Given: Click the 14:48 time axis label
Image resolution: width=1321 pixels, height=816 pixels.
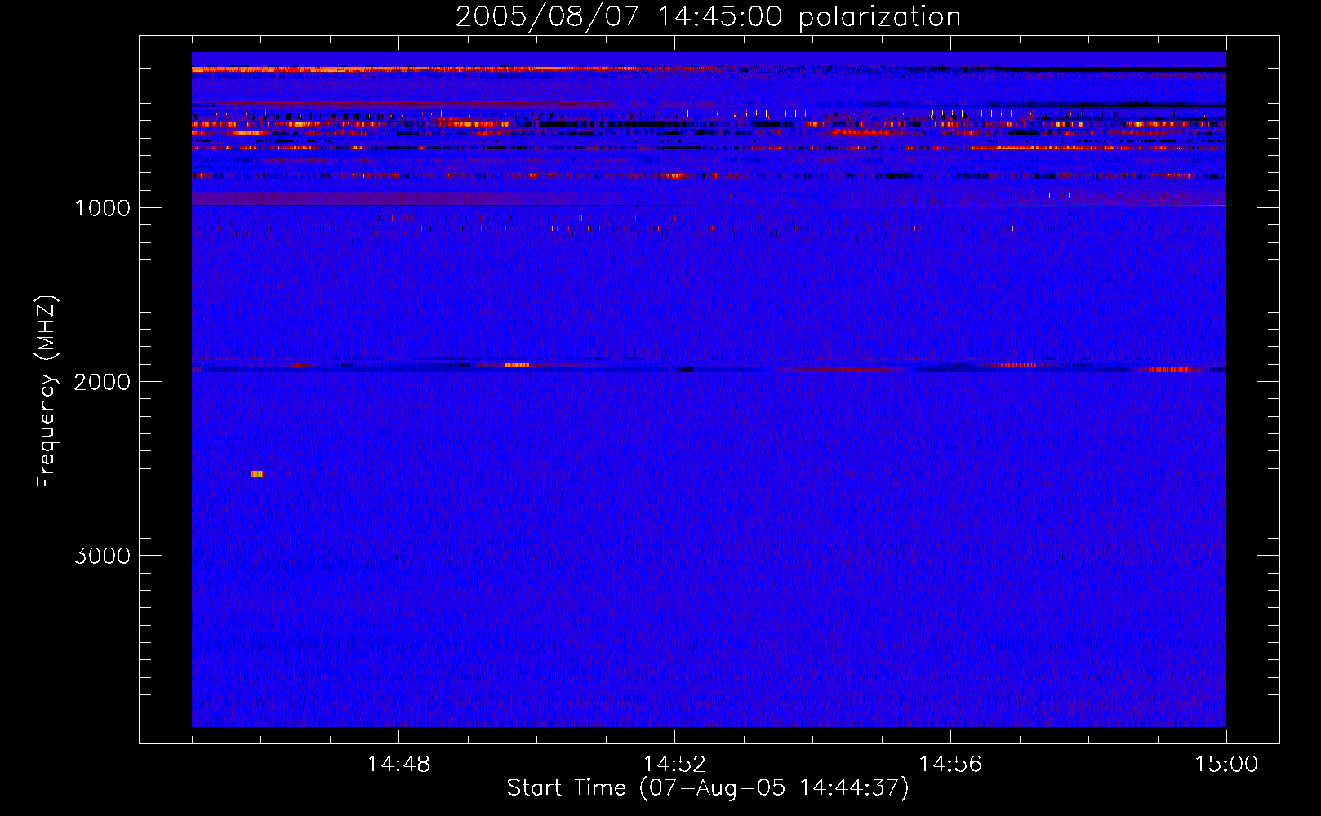Looking at the screenshot, I should (x=398, y=765).
